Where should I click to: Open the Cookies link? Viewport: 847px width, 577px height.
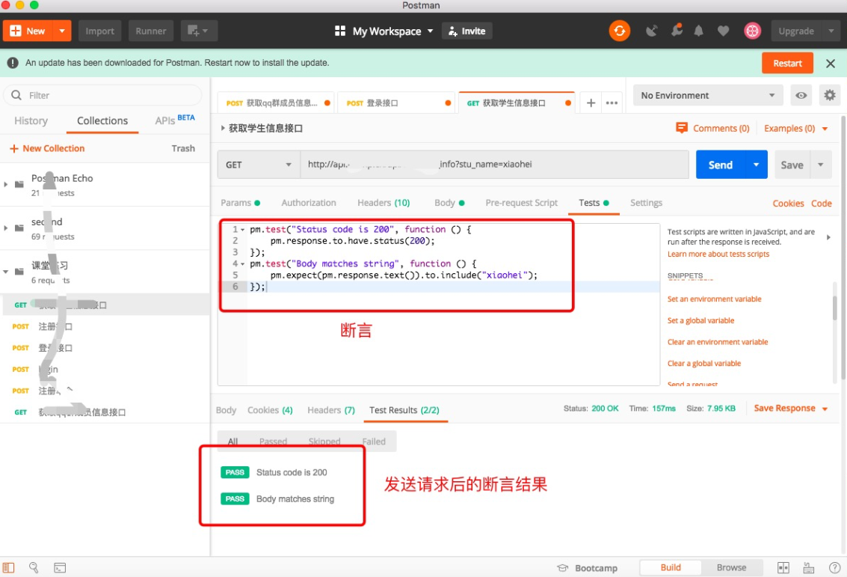(788, 204)
